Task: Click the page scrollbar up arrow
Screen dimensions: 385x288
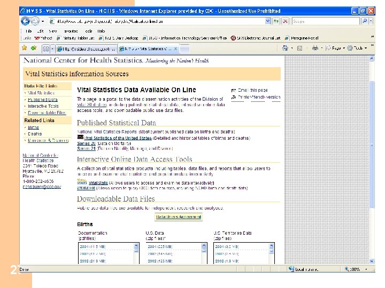Action: tap(372, 58)
